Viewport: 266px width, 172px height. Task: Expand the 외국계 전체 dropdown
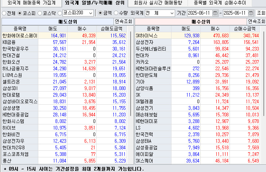(x=160, y=13)
